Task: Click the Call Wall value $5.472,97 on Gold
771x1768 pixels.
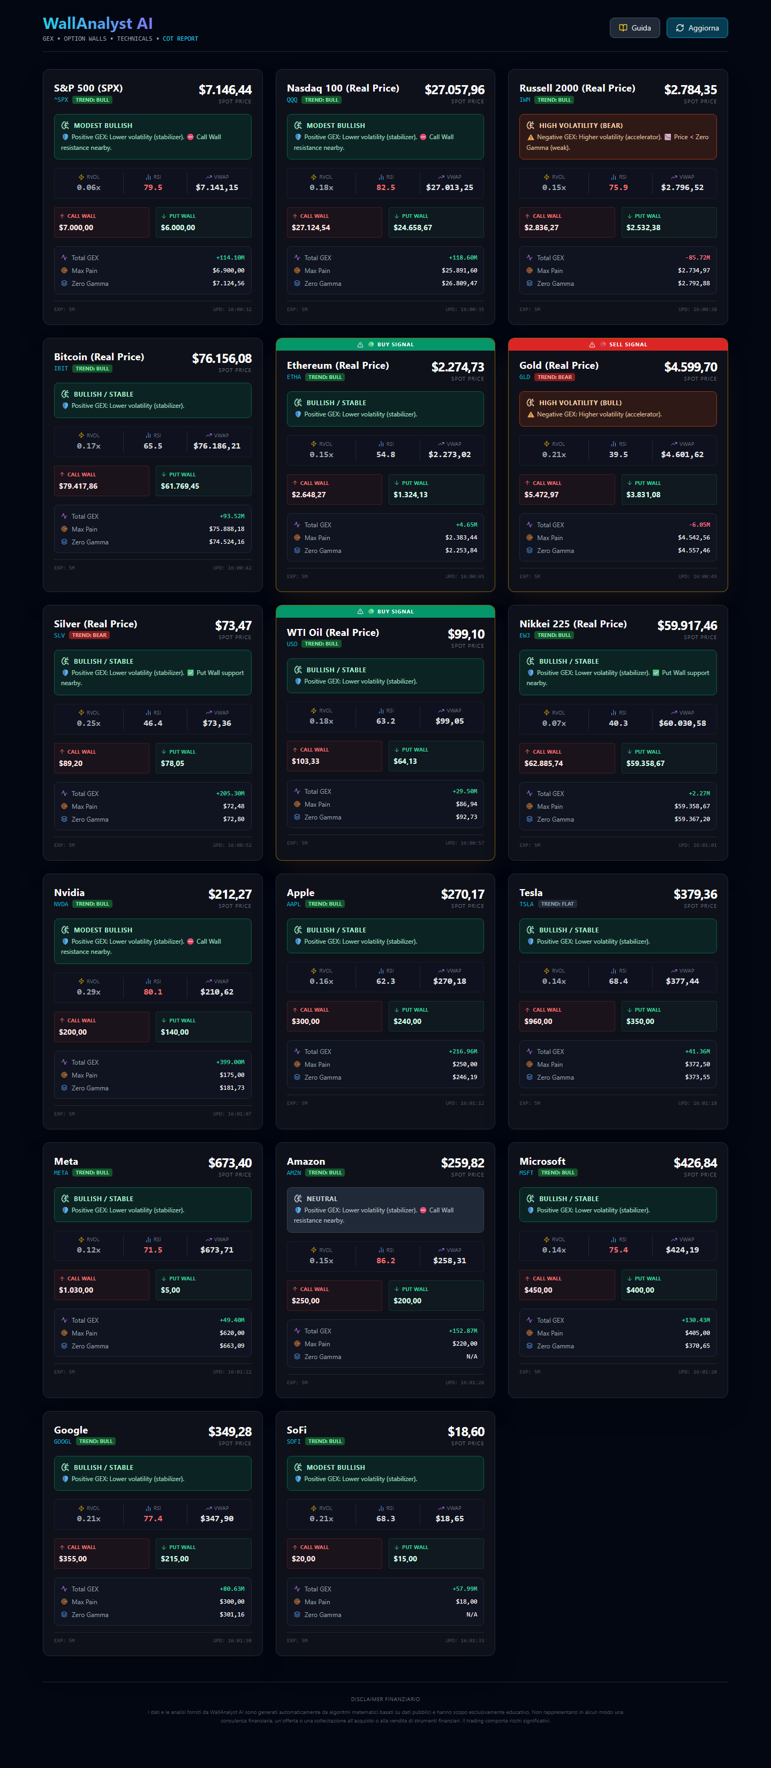Action: [x=542, y=495]
